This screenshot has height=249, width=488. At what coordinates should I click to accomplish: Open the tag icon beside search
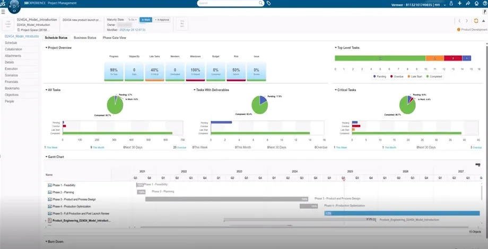[x=268, y=3]
